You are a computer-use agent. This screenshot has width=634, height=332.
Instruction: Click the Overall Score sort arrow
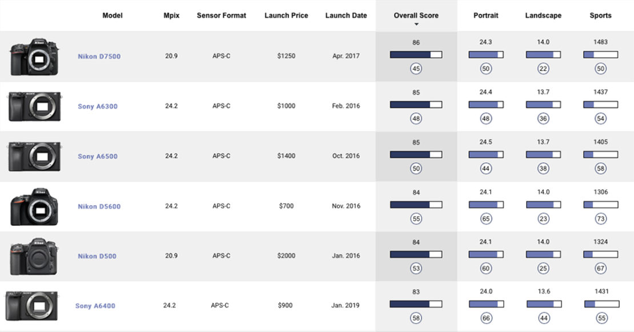(416, 25)
